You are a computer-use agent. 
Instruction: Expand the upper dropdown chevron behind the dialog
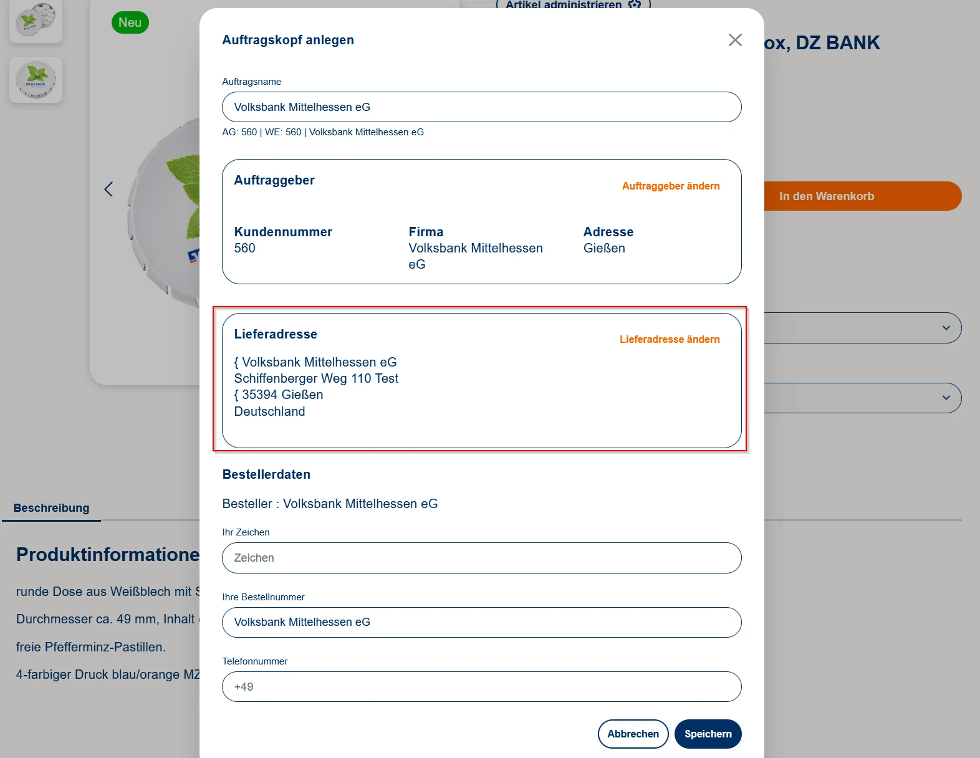[946, 328]
